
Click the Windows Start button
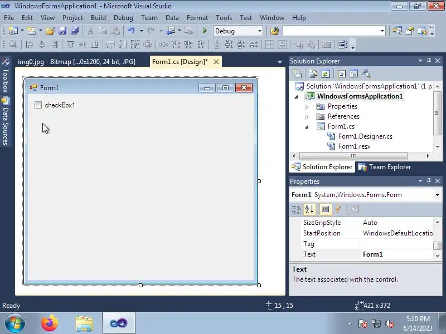15,323
